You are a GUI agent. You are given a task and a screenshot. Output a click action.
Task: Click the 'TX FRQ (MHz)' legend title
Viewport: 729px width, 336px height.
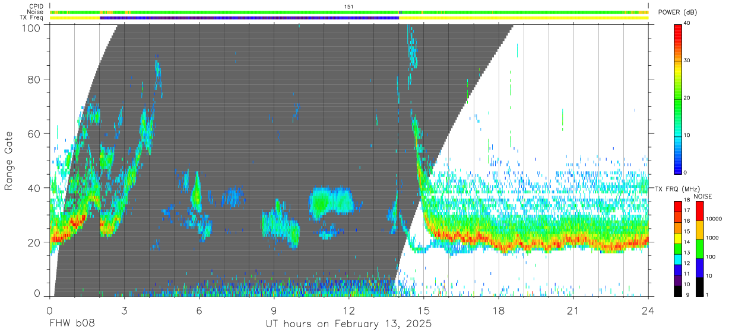pos(677,189)
